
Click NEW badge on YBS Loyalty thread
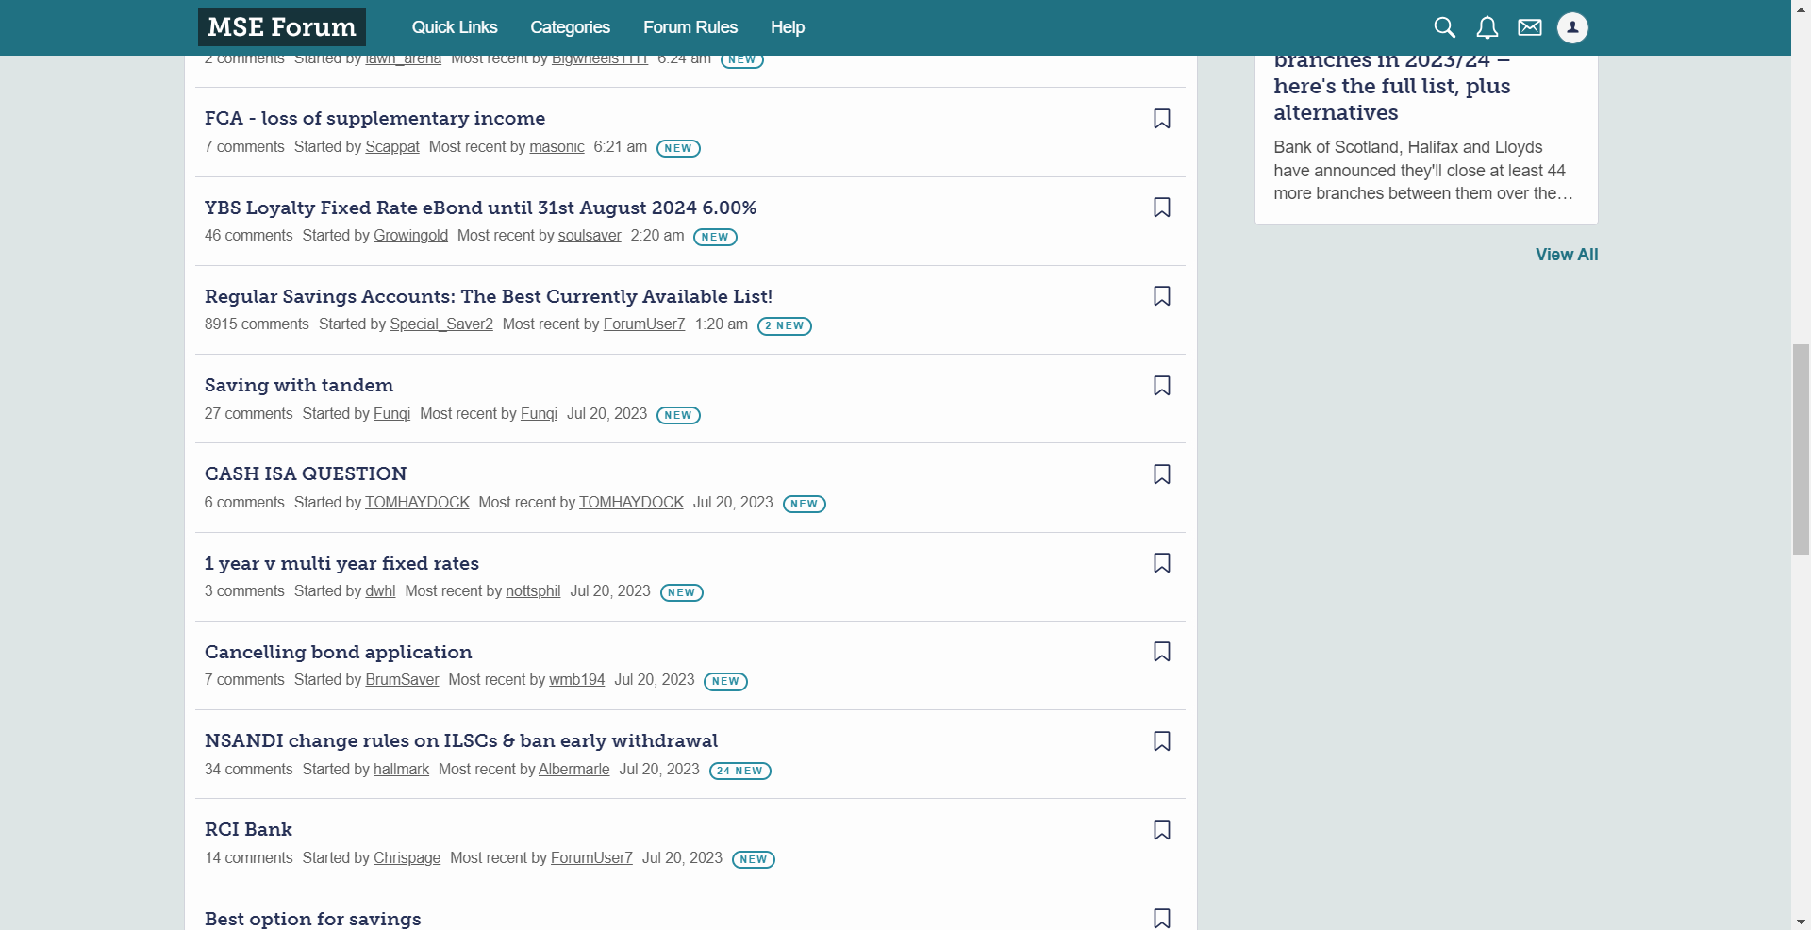point(715,237)
